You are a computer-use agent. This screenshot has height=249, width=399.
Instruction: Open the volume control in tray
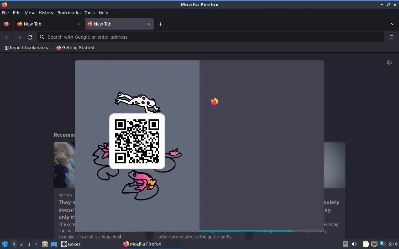[354, 244]
